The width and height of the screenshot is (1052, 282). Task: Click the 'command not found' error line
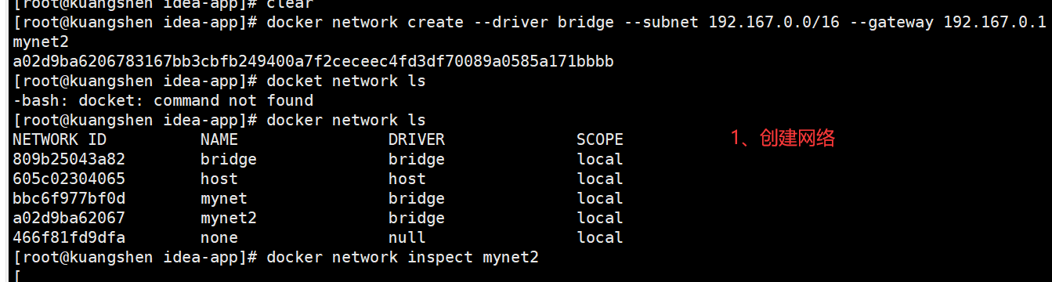click(163, 100)
